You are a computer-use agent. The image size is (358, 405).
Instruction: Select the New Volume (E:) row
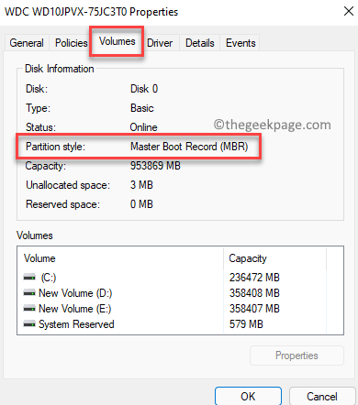[x=181, y=309]
